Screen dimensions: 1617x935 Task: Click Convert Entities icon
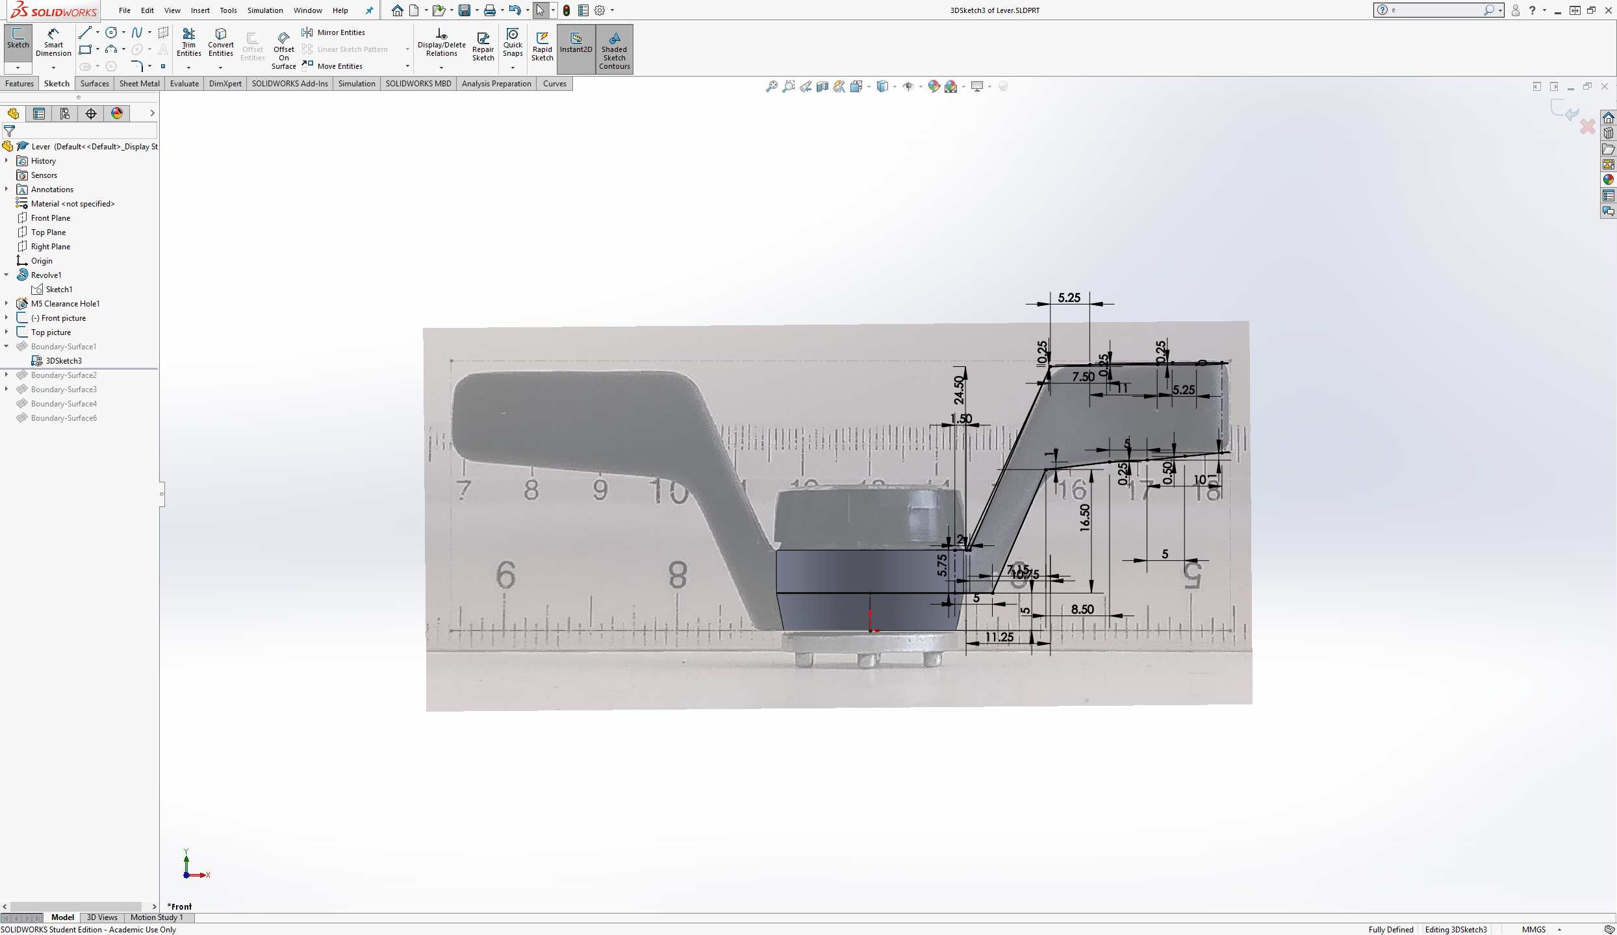pos(221,42)
